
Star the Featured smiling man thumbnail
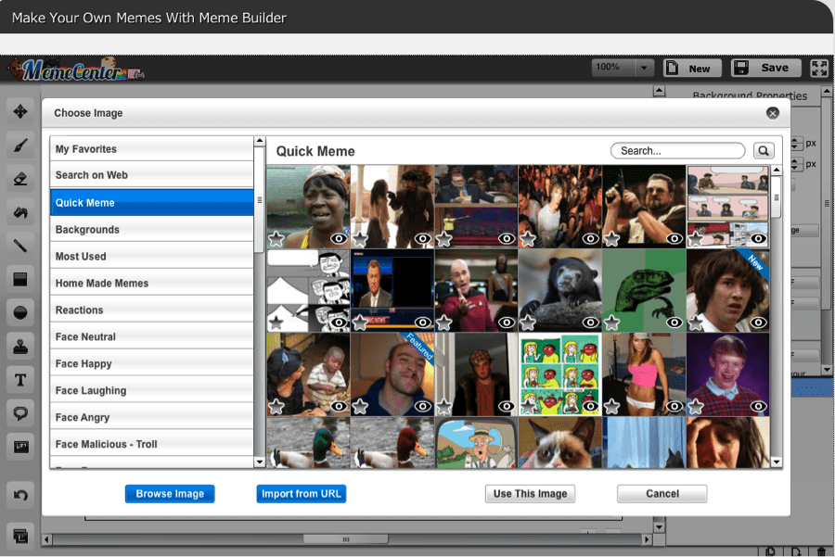pos(360,407)
